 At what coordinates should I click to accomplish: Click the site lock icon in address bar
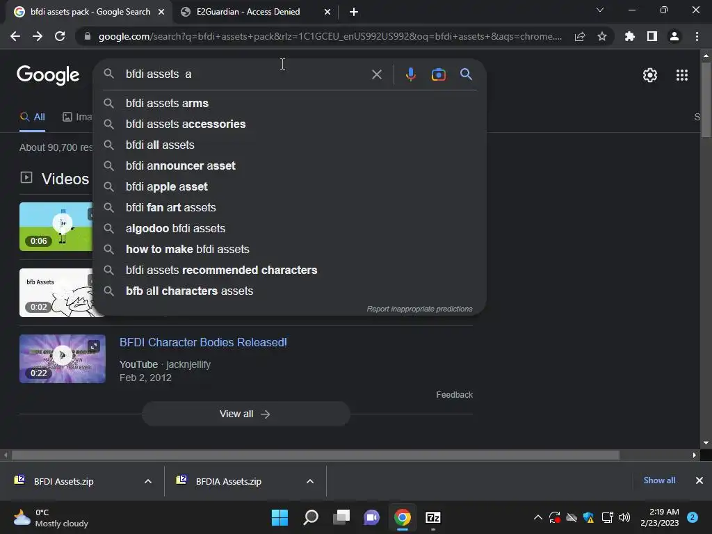click(88, 36)
